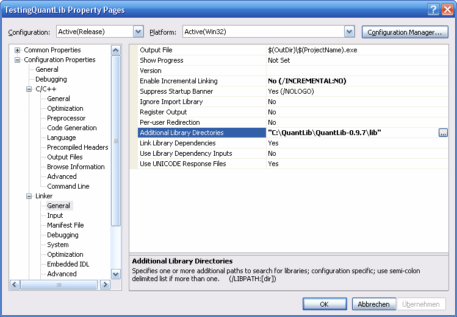457x317 pixels.
Task: Collapse the C/C++ tree node
Action: pos(29,89)
